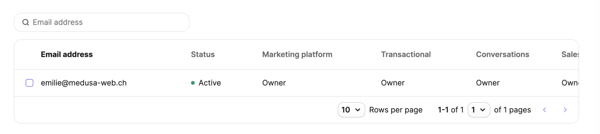
Task: Click the Owner role under Conversations
Action: pos(487,83)
